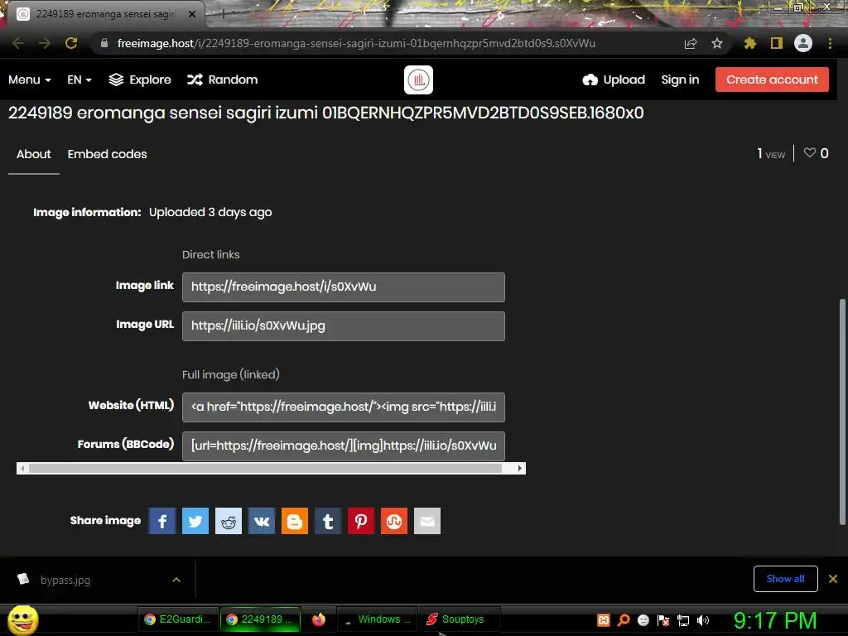The width and height of the screenshot is (848, 636).
Task: Click the Website (HTML) code field
Action: (344, 407)
